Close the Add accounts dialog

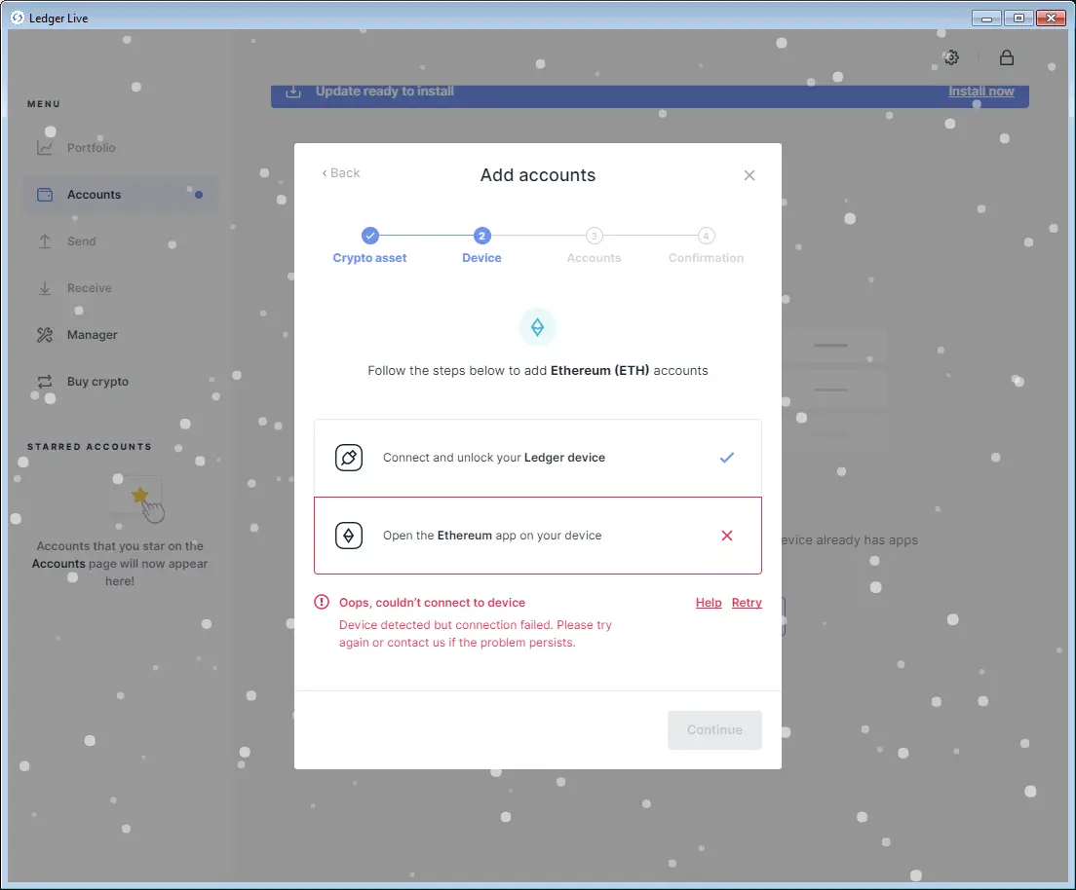[x=749, y=175]
